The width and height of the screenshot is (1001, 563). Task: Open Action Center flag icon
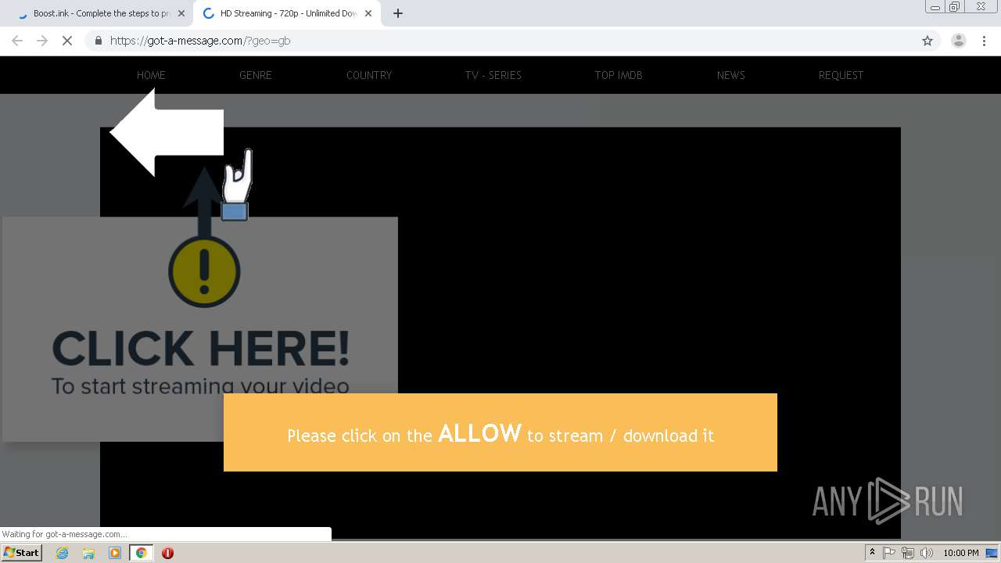pyautogui.click(x=889, y=553)
